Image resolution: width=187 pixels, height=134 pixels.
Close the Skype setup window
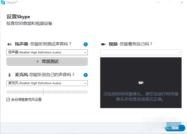182,3
